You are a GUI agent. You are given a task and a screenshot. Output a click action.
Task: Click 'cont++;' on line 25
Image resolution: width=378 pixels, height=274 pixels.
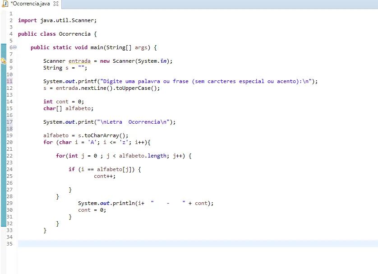105,176
